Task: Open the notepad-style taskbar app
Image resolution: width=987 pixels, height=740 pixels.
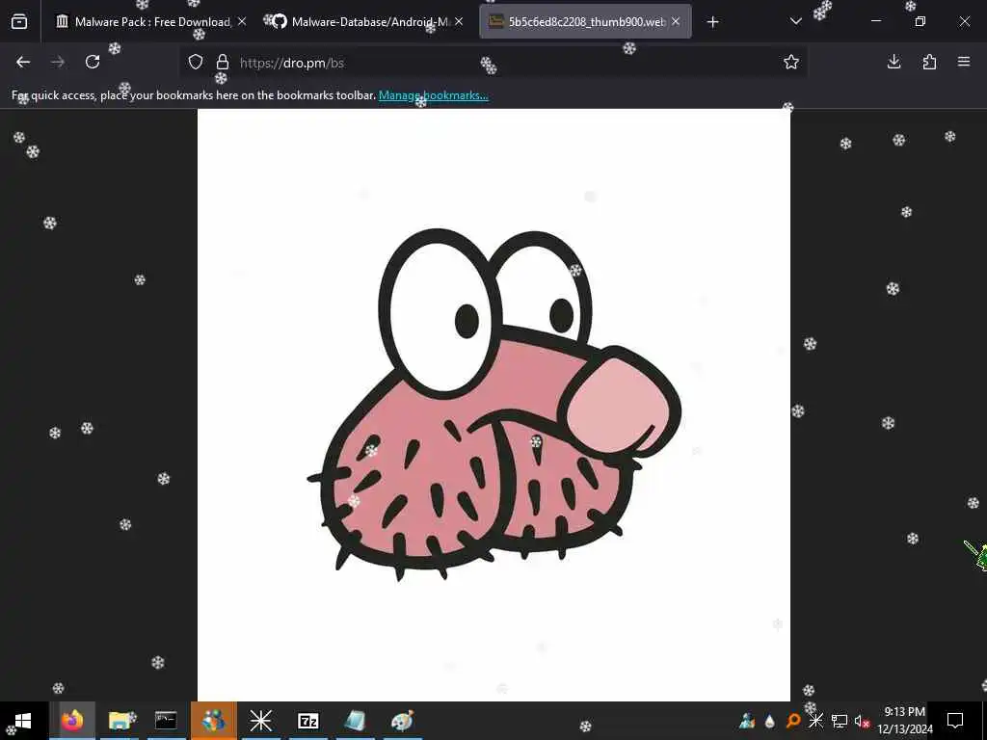Action: pyautogui.click(x=355, y=721)
